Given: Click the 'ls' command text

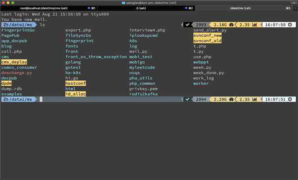Looking at the screenshot, I should (x=42, y=25).
